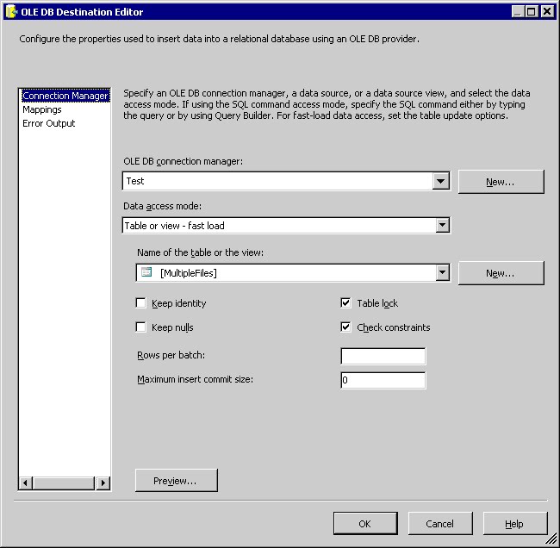This screenshot has height=548, width=560.
Task: Uncheck Check constraints option
Action: [x=345, y=327]
